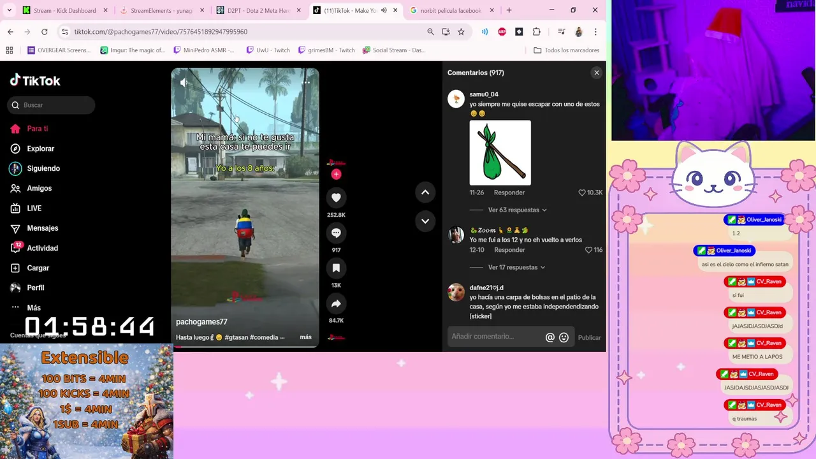The width and height of the screenshot is (816, 459).
Task: Open the Chrome profile avatar
Action: coord(579,32)
